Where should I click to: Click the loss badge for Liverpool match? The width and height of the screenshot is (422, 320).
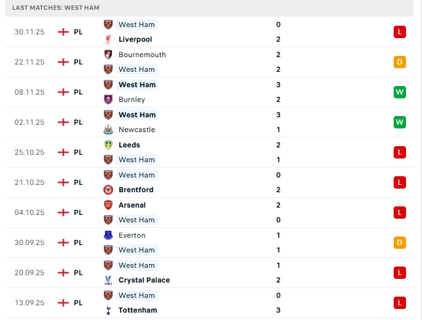[400, 32]
